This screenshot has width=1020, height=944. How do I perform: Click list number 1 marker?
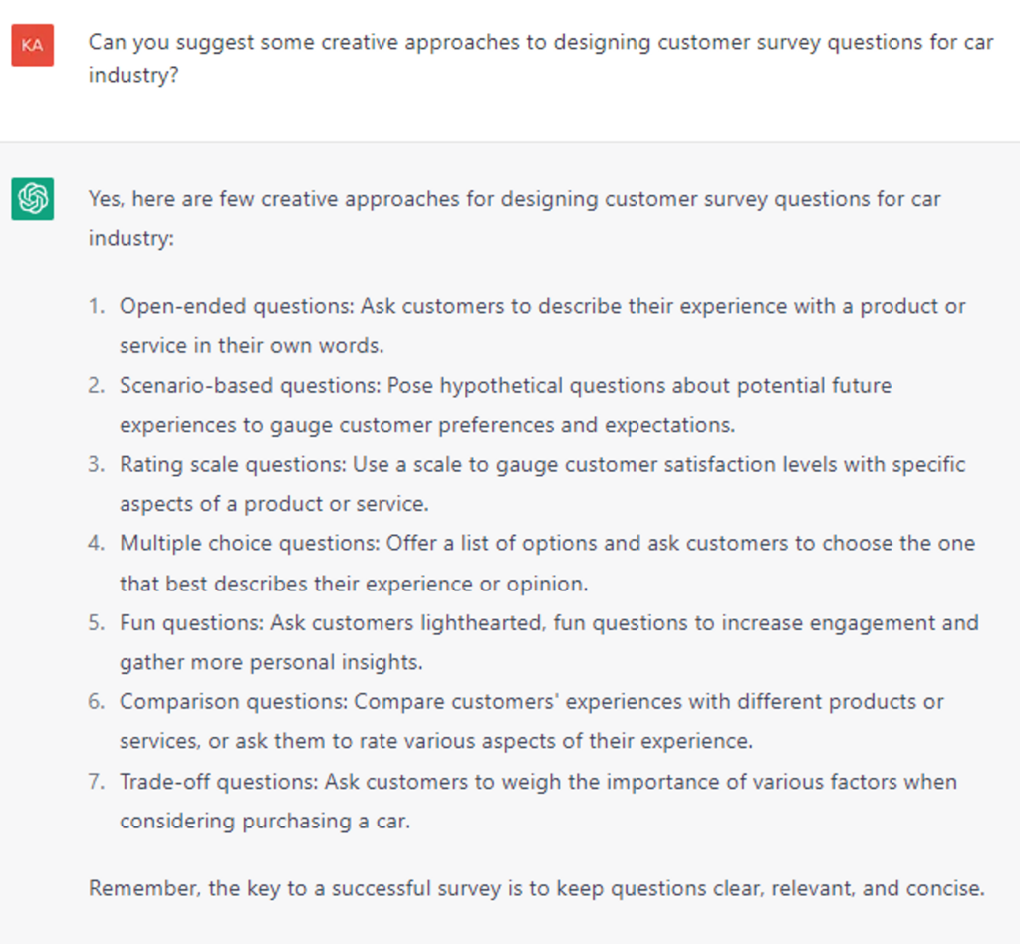97,306
